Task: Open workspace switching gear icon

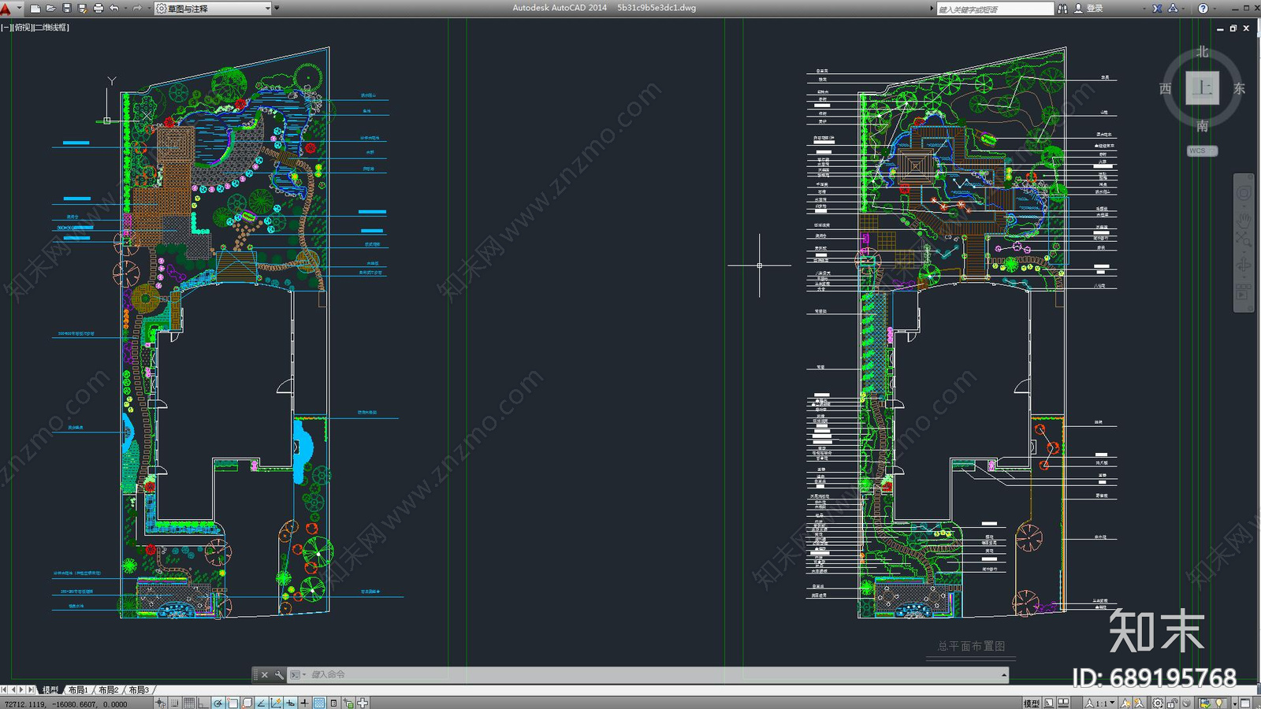Action: [1157, 703]
